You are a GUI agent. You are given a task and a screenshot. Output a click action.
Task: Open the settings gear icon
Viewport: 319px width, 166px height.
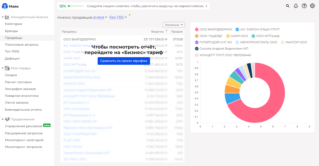pyautogui.click(x=312, y=6)
